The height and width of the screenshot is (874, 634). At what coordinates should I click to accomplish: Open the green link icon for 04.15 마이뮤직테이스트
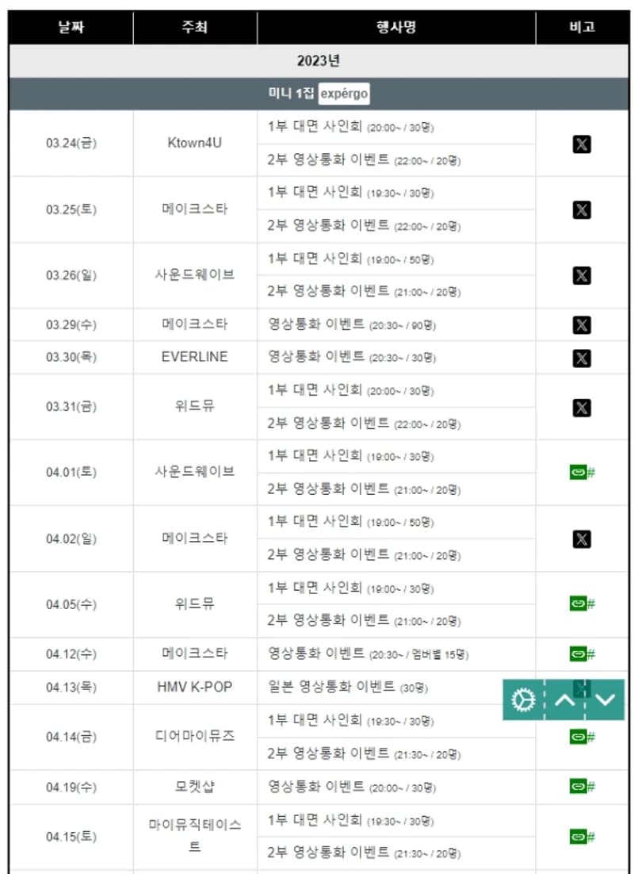(x=582, y=837)
